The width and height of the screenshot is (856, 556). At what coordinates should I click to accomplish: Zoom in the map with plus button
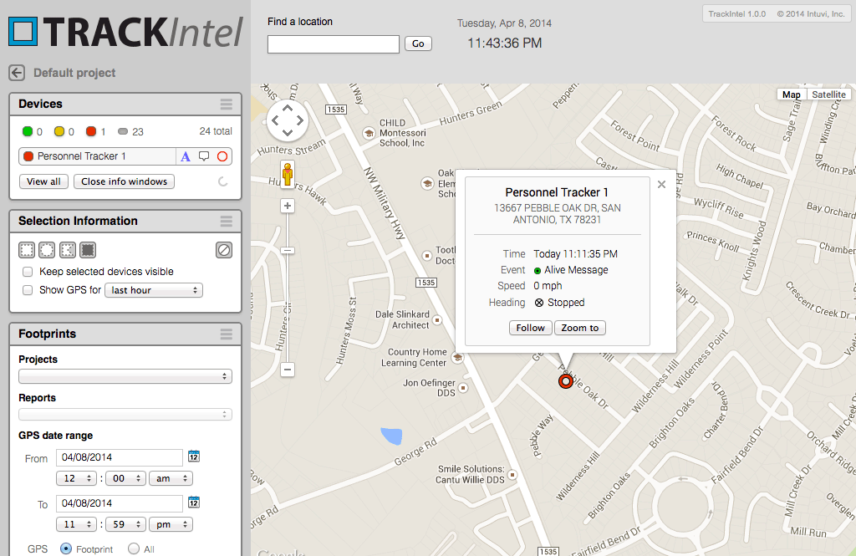tap(288, 206)
